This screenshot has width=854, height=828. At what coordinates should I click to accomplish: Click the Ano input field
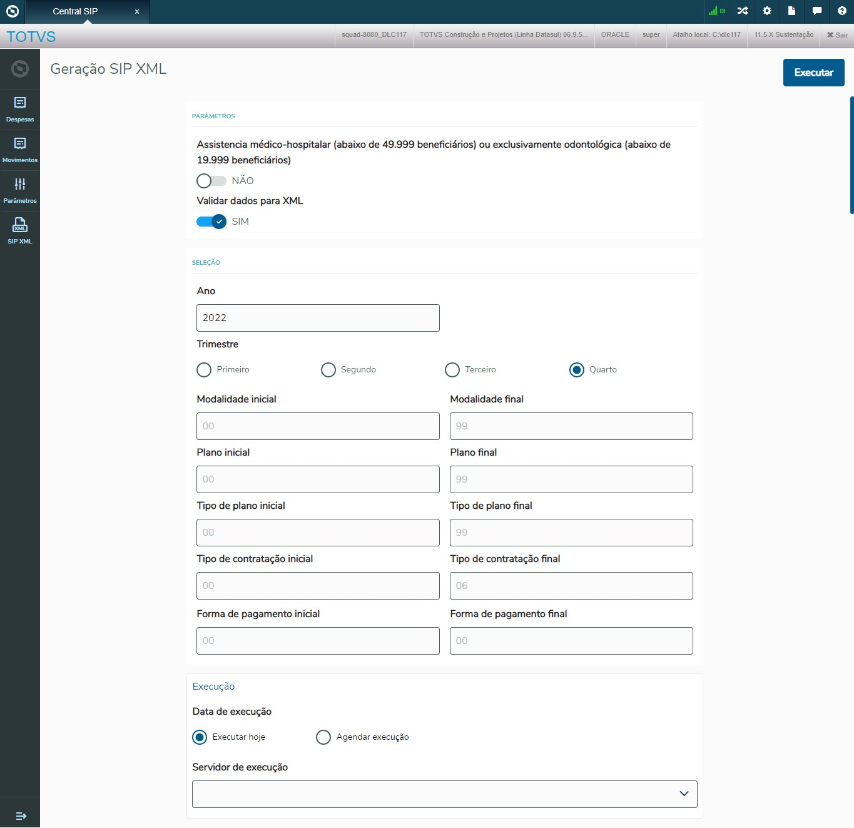(x=318, y=318)
